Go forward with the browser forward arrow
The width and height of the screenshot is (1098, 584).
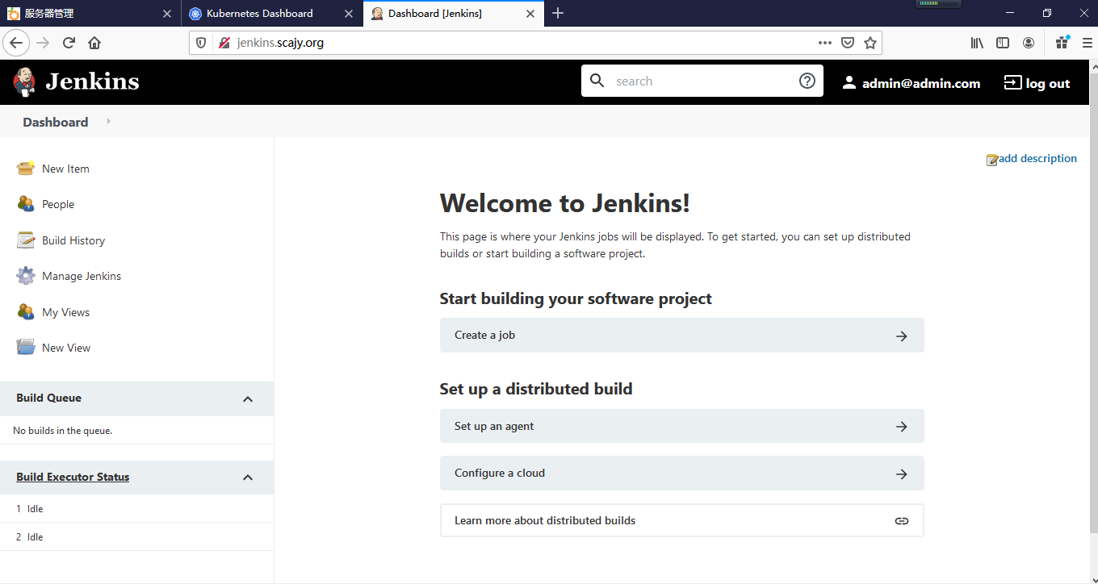pos(43,43)
